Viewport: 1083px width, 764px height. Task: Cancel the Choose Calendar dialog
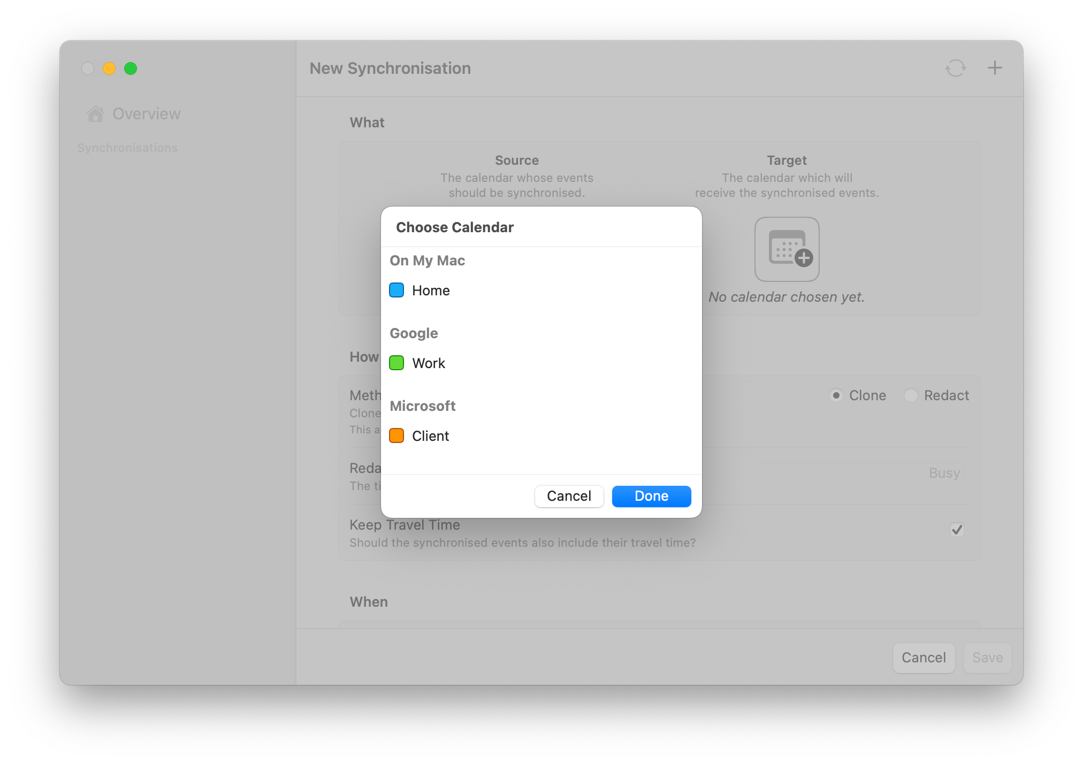(x=569, y=496)
